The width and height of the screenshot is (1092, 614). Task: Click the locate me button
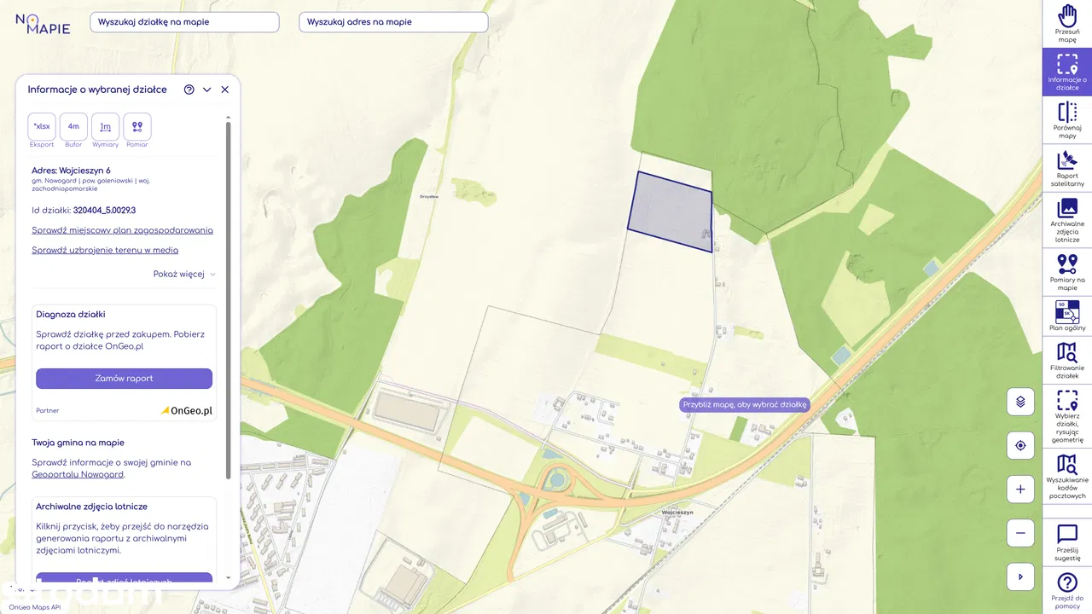point(1020,445)
